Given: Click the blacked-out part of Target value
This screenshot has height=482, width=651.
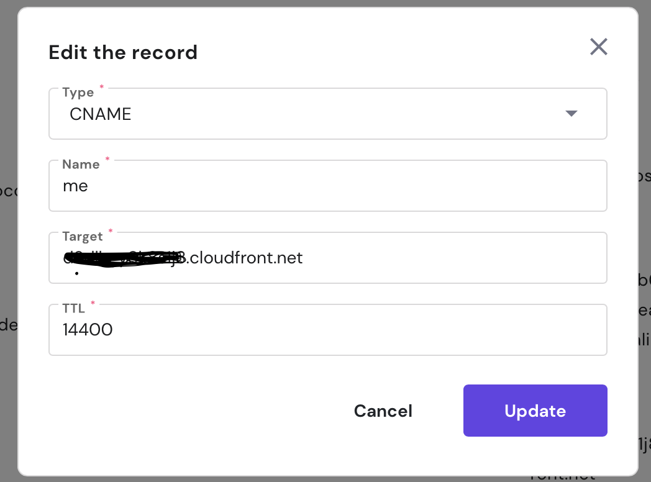Looking at the screenshot, I should 118,259.
